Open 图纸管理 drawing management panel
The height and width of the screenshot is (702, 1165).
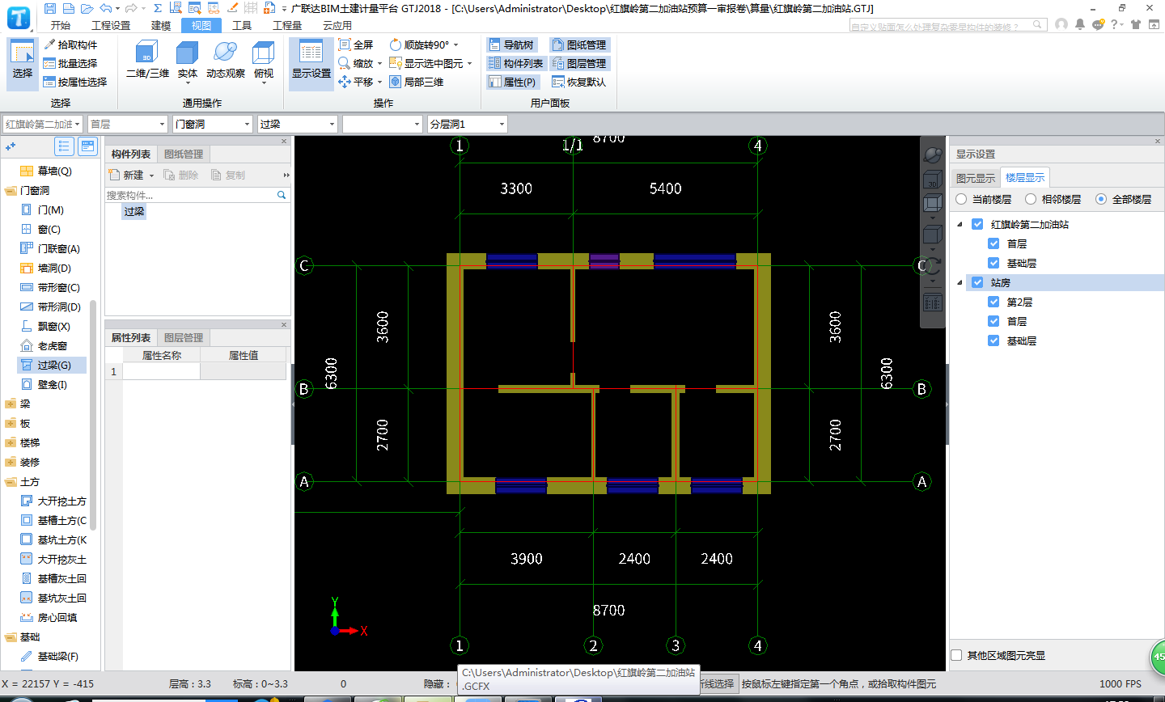point(579,44)
